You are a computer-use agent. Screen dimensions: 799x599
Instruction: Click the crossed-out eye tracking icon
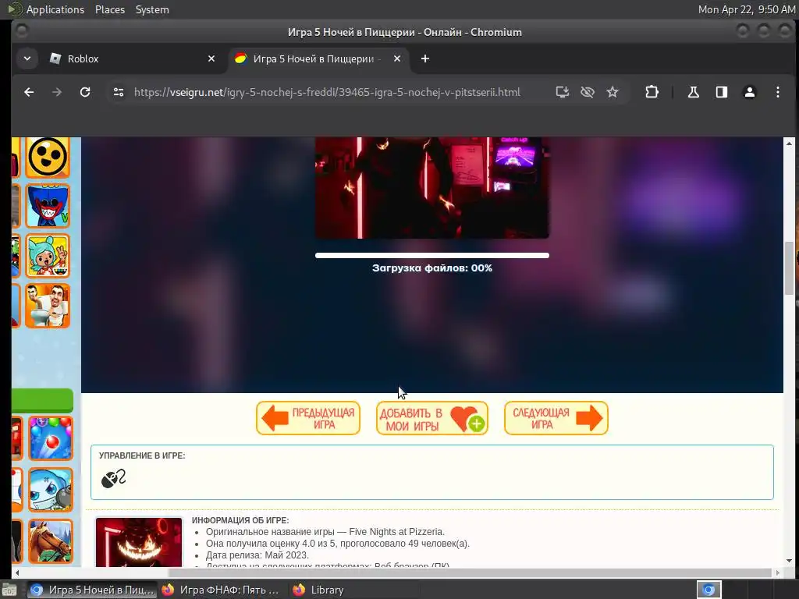coord(588,92)
